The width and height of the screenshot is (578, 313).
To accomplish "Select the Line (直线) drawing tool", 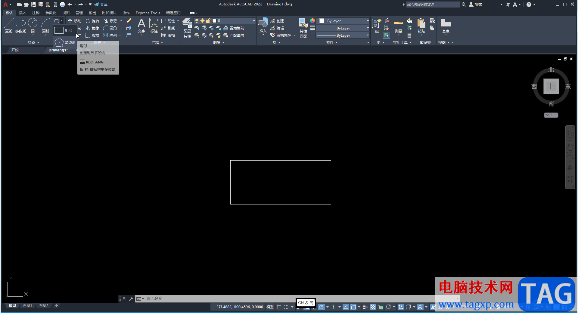I will tap(9, 26).
